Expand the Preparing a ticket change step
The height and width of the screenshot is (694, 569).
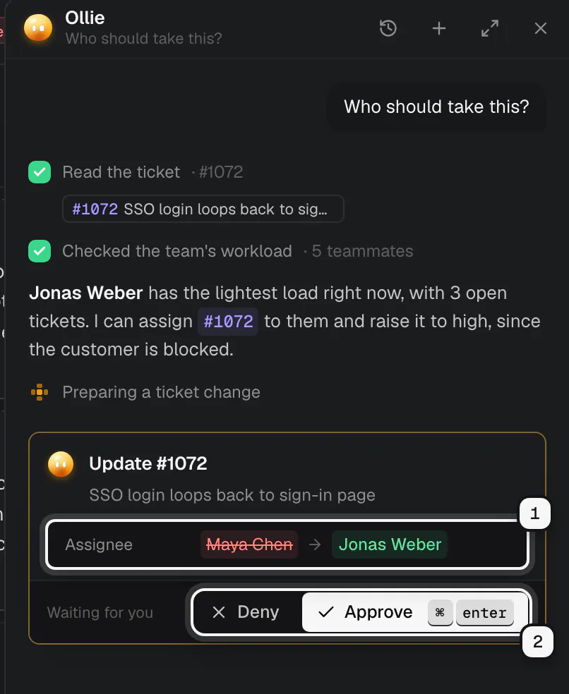[x=161, y=392]
